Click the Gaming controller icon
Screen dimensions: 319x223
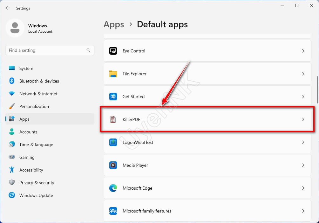(12, 157)
